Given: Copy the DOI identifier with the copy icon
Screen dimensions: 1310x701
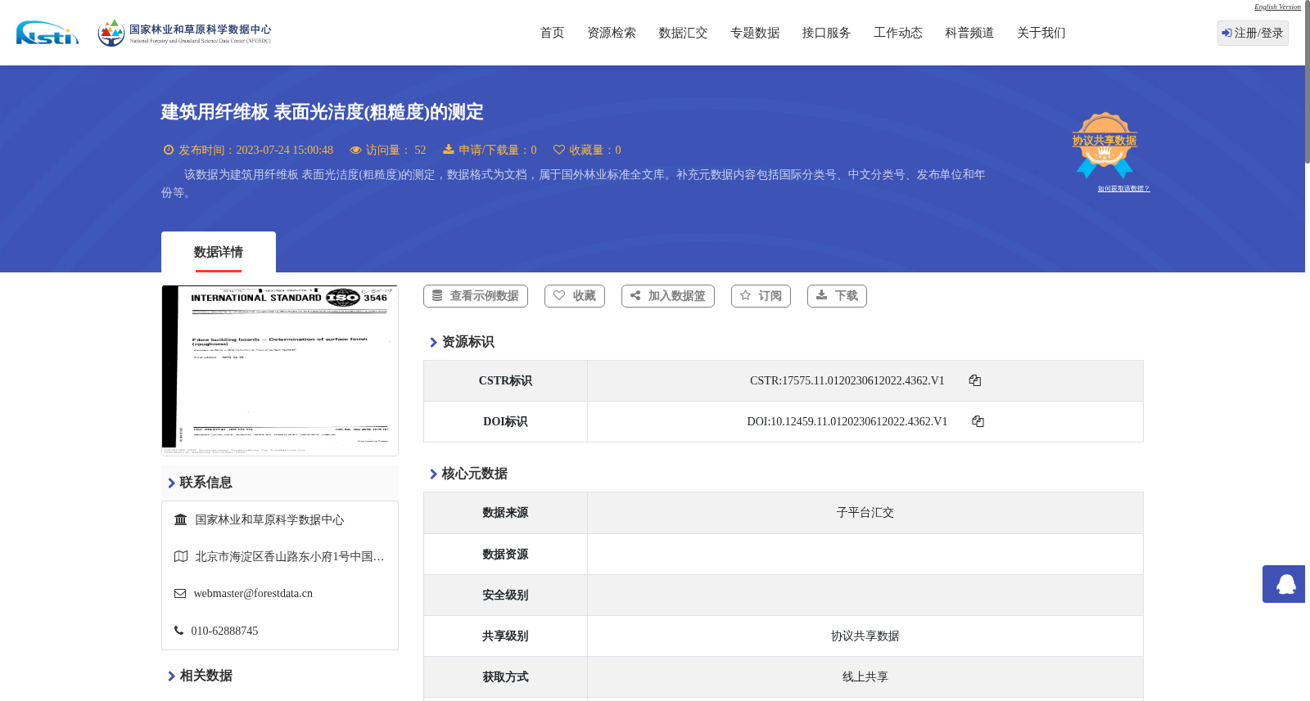Looking at the screenshot, I should coord(978,421).
